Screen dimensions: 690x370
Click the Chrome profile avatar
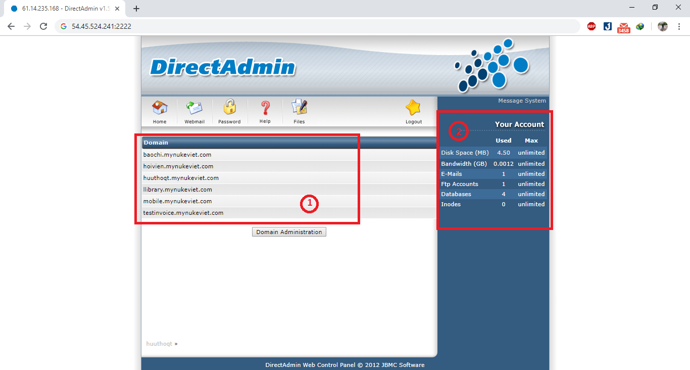pyautogui.click(x=663, y=26)
